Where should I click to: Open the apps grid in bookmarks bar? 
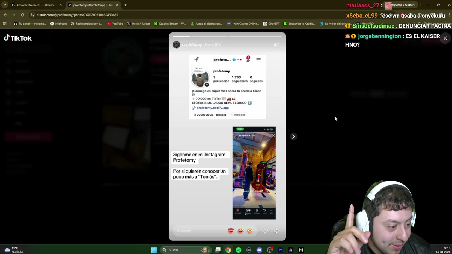point(5,24)
